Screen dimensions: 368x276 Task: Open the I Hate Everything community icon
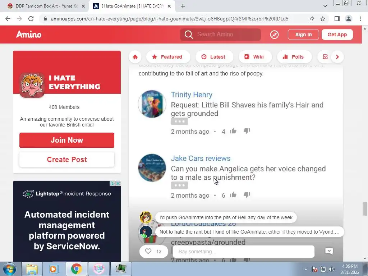point(32,85)
